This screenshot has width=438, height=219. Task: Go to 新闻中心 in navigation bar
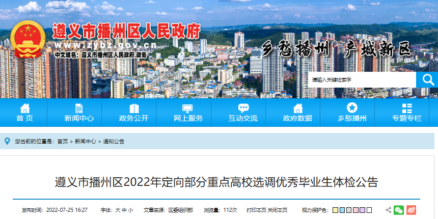(79, 113)
